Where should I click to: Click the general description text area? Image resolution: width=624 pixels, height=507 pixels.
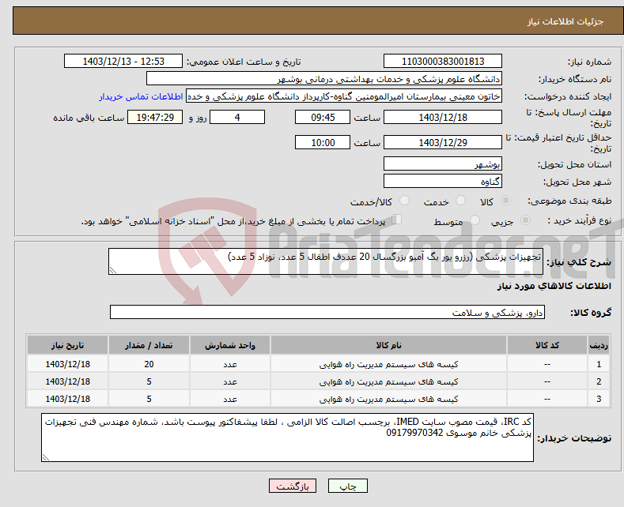click(x=326, y=261)
